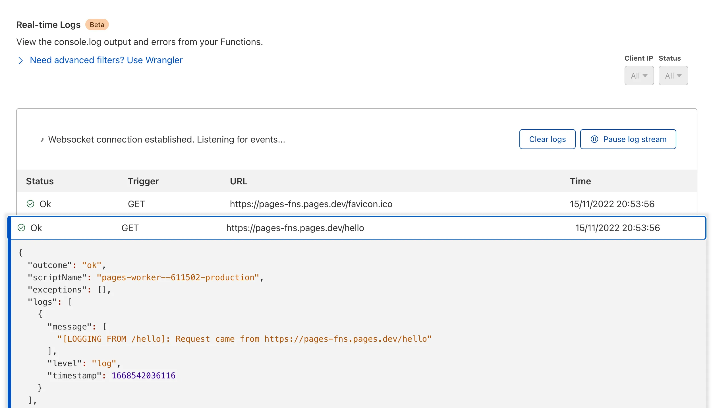Click the Ok status icon on the favicon.ico row
Screen dimensions: 713x408
point(30,204)
